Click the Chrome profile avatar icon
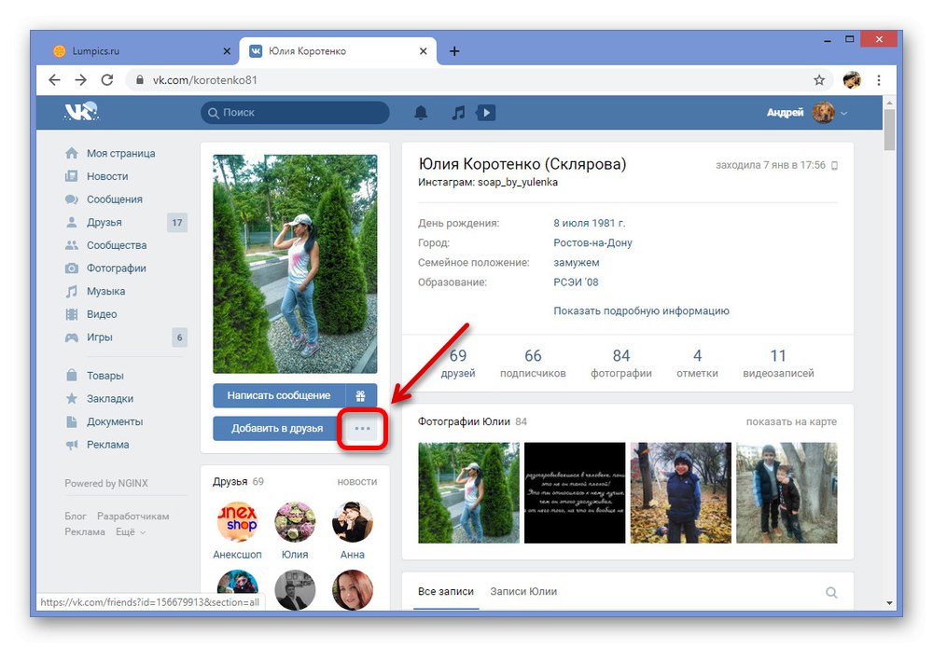Viewport: 933px width, 647px height. [x=852, y=79]
